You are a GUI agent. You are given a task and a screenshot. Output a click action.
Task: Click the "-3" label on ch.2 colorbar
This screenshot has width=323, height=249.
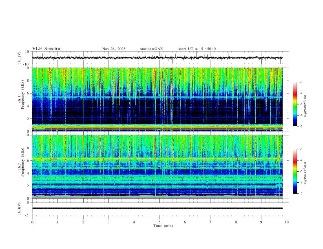pyautogui.click(x=301, y=149)
